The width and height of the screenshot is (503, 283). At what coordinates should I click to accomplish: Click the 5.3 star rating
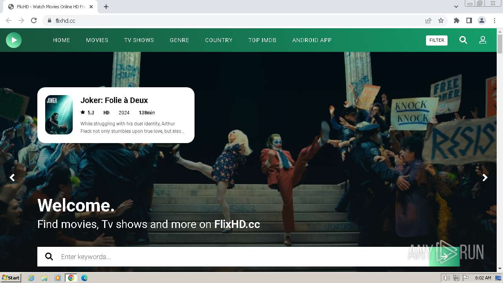pos(88,112)
